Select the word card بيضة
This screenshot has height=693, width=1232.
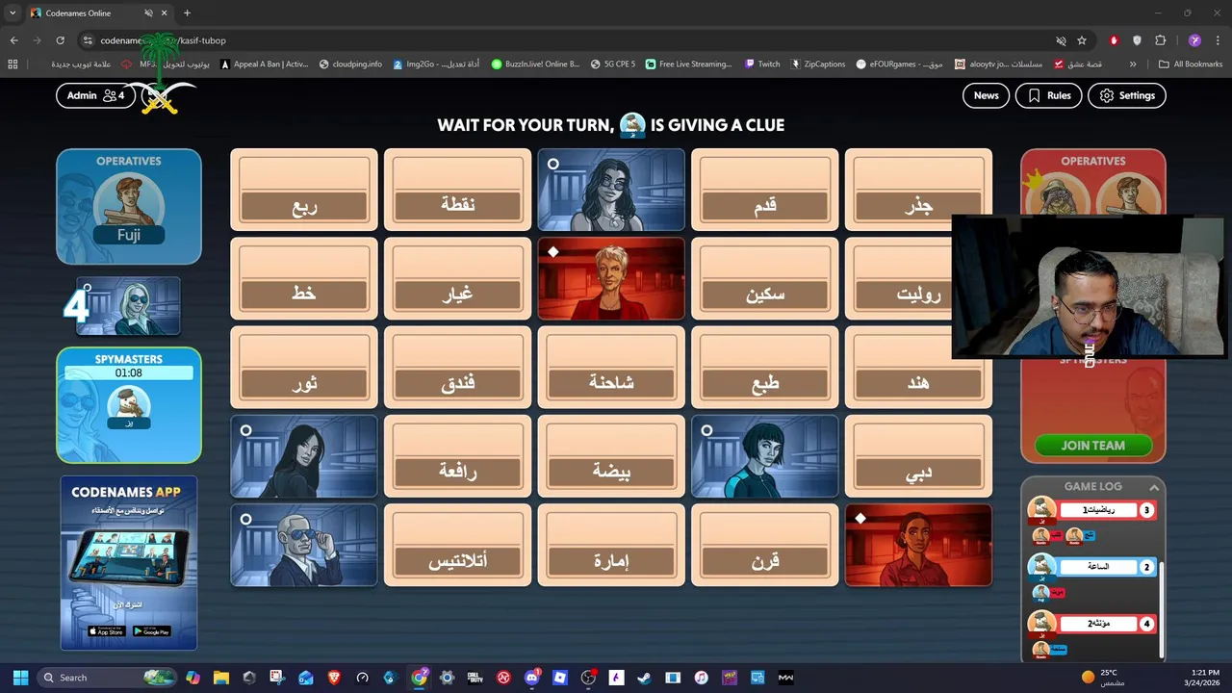611,456
